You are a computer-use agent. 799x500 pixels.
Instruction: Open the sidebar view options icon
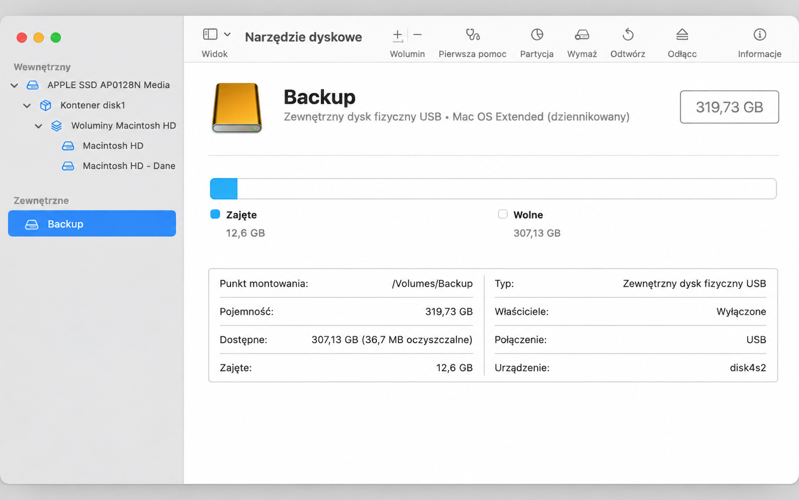pyautogui.click(x=210, y=34)
